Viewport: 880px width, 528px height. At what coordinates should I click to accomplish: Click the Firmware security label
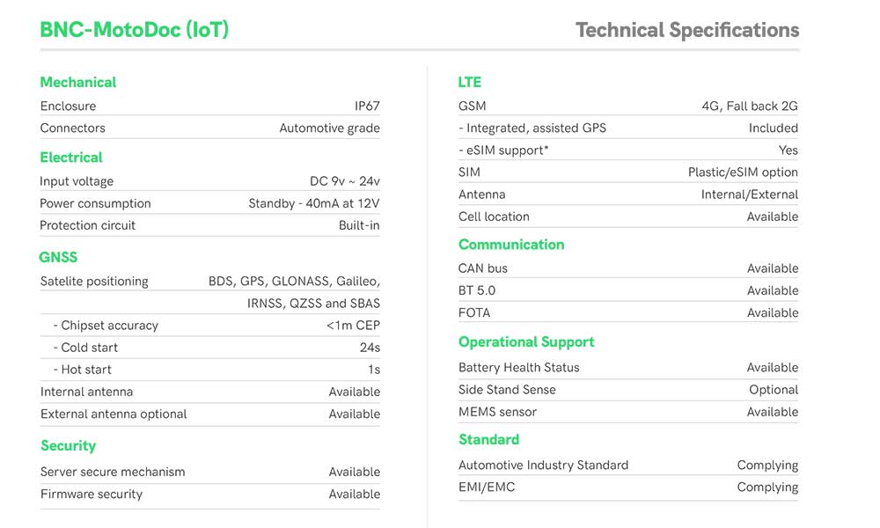[x=92, y=495]
